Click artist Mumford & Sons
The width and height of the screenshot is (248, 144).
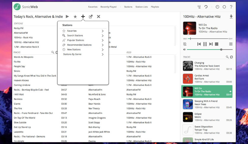[97, 95]
